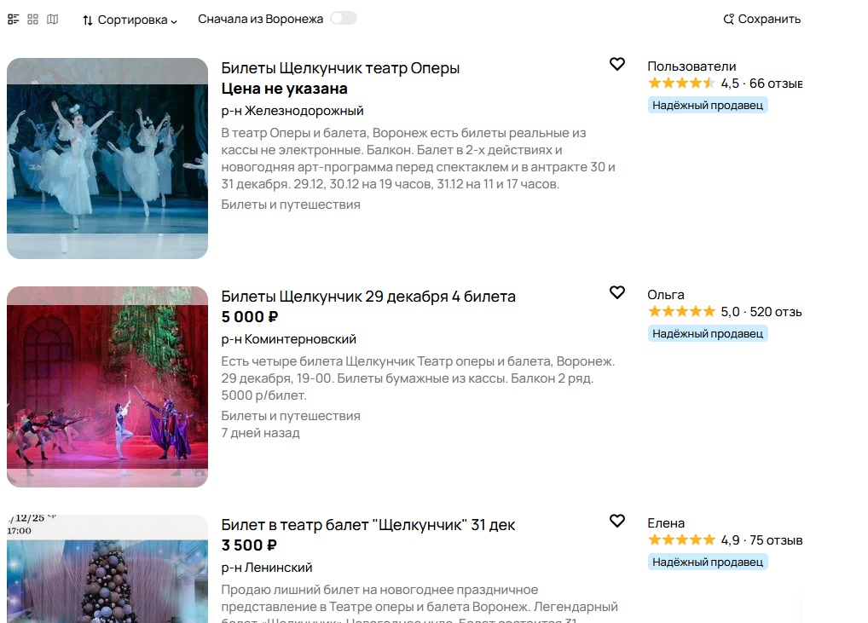The image size is (868, 623).
Task: Open 'Билеты Щелкунчик театр Оперы' listing title
Action: [340, 68]
